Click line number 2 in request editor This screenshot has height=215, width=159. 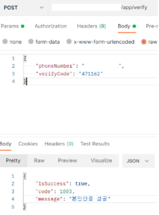[13, 66]
